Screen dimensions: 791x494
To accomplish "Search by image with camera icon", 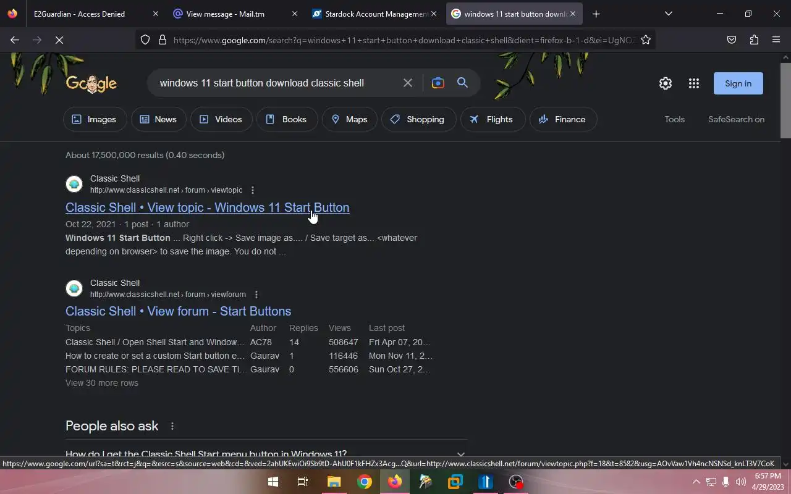I will (x=438, y=83).
